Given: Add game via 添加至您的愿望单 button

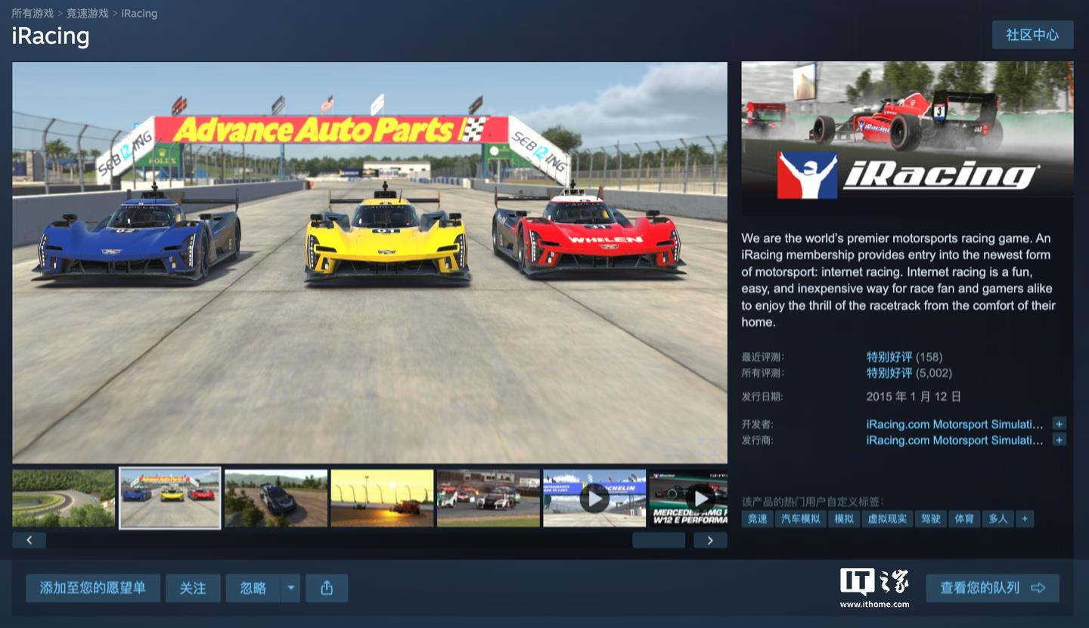Looking at the screenshot, I should point(93,588).
